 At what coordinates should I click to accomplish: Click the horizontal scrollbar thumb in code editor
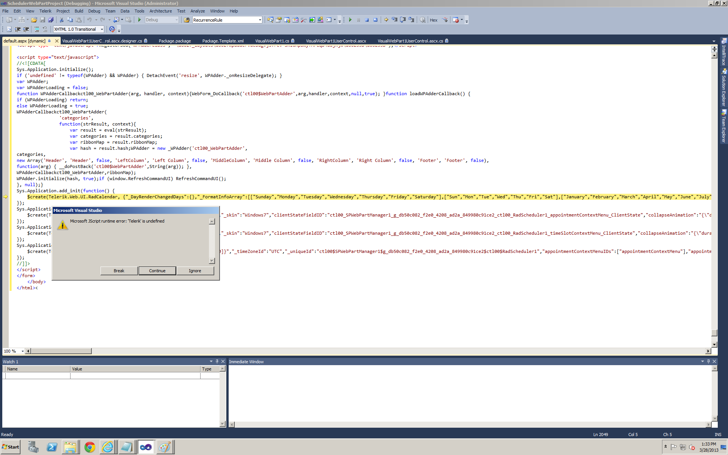coord(61,351)
